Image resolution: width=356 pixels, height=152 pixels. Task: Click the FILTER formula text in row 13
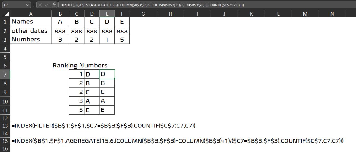(104, 126)
